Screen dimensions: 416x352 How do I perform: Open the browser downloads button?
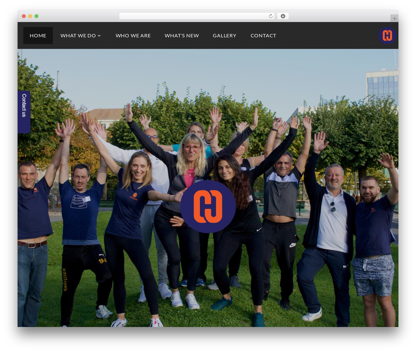[283, 16]
